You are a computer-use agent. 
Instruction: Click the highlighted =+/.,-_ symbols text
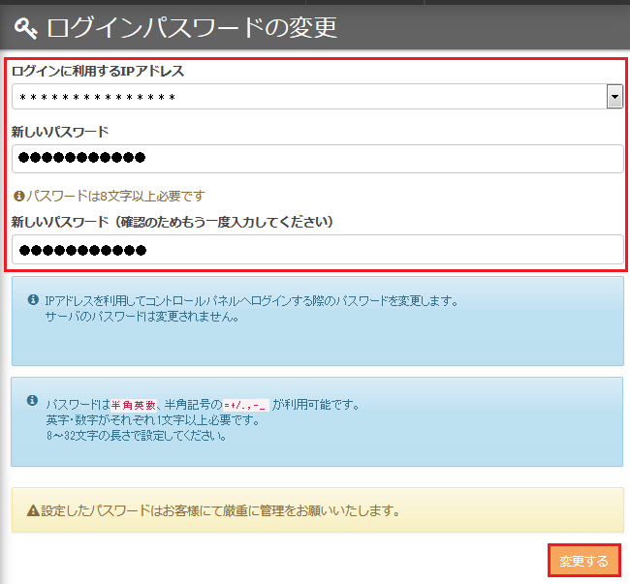tap(246, 405)
